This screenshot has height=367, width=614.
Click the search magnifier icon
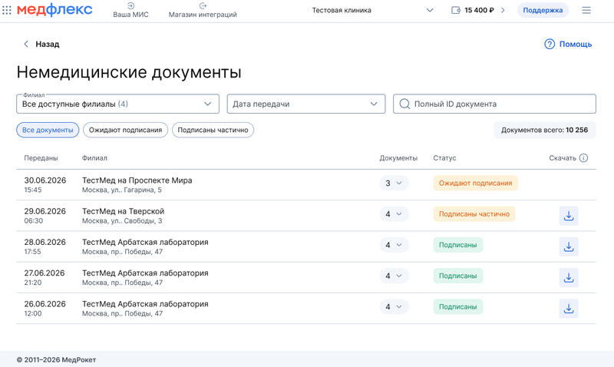(404, 104)
